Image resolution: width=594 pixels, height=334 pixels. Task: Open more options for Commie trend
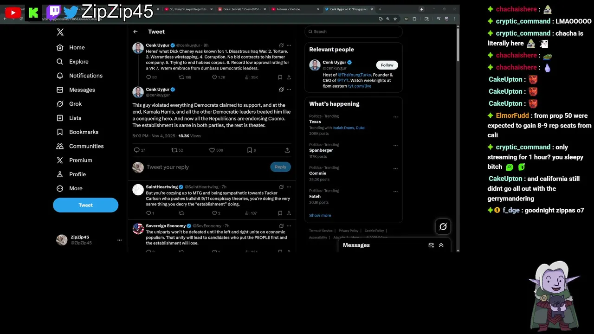(x=395, y=168)
